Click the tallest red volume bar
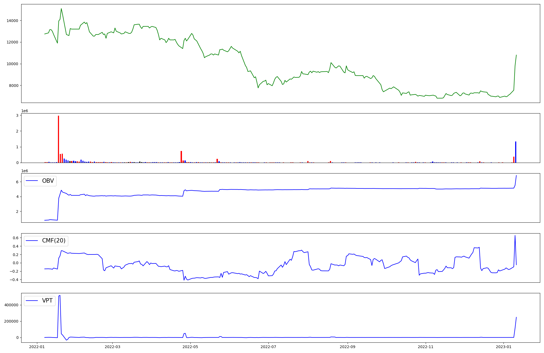This screenshot has height=353, width=544. coord(58,138)
